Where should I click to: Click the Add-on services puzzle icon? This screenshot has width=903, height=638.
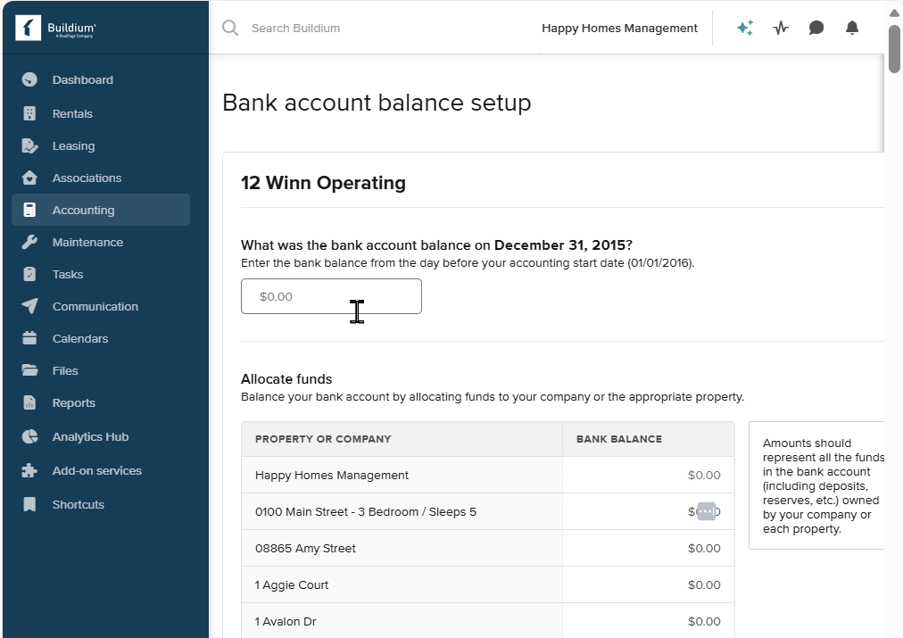click(29, 470)
